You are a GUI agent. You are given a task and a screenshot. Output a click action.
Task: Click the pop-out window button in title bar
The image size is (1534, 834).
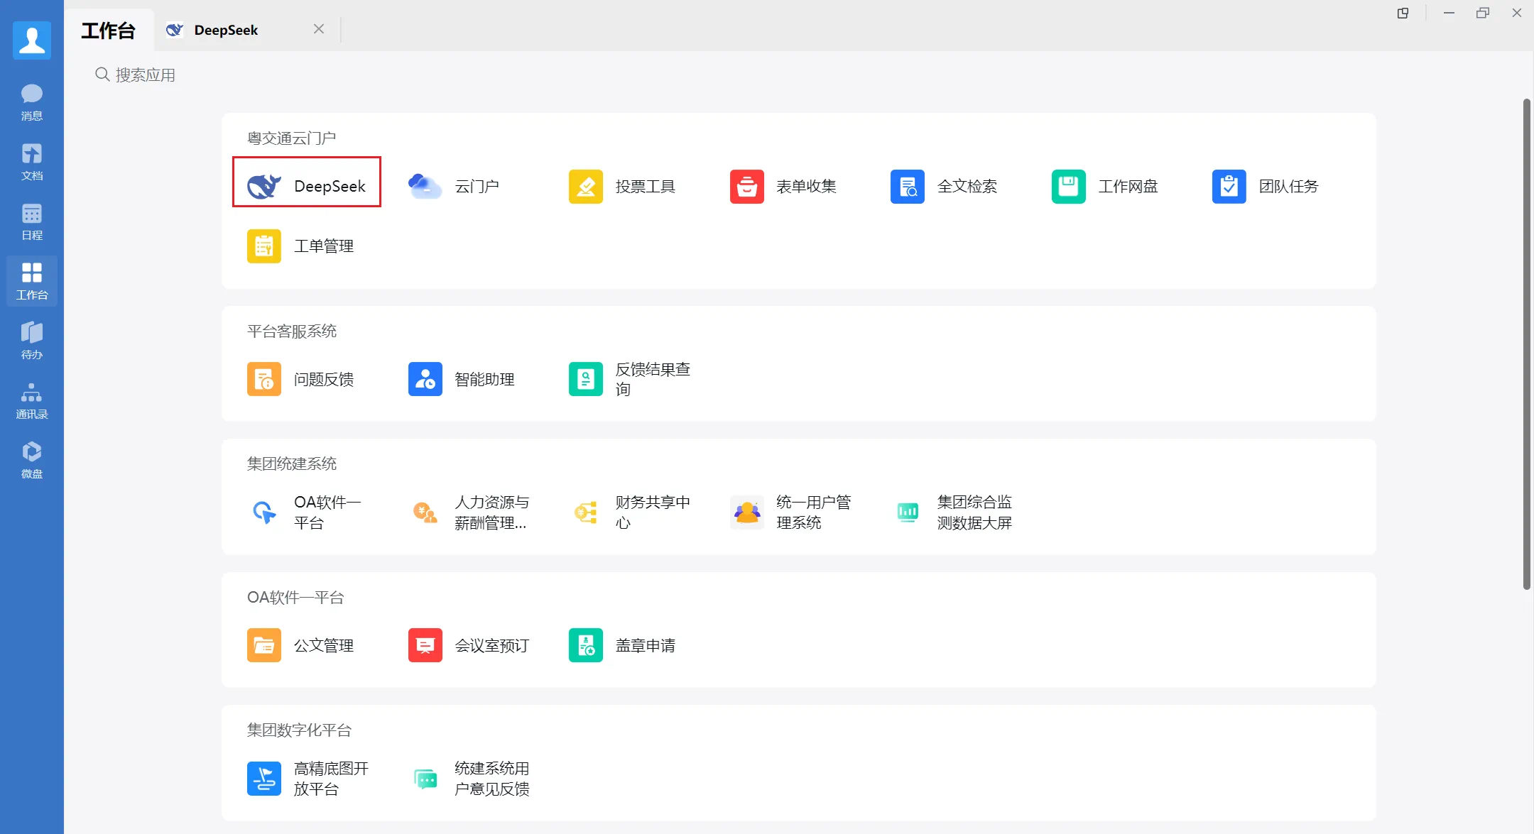coord(1403,13)
